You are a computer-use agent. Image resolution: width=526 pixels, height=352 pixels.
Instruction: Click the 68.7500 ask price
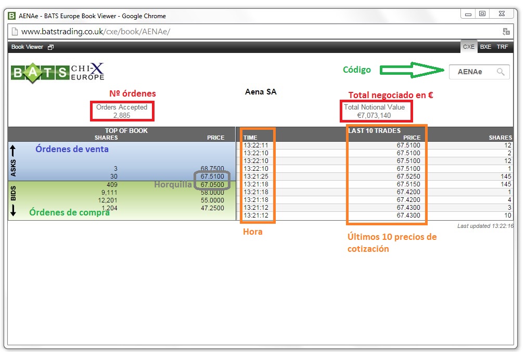point(212,168)
